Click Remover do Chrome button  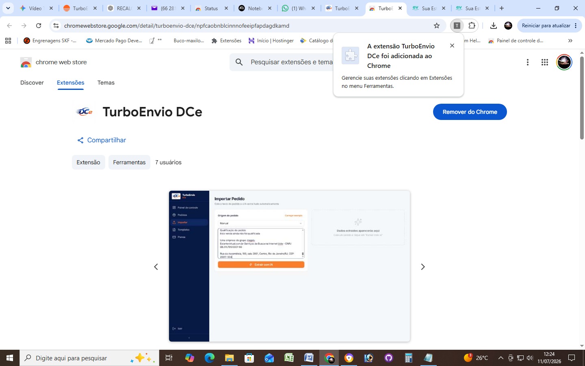(470, 112)
